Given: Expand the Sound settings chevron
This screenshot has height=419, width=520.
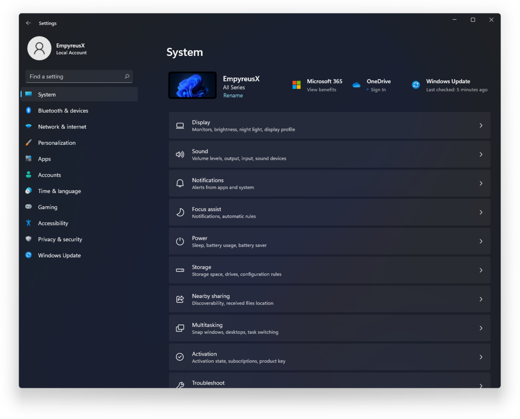Looking at the screenshot, I should tap(481, 154).
